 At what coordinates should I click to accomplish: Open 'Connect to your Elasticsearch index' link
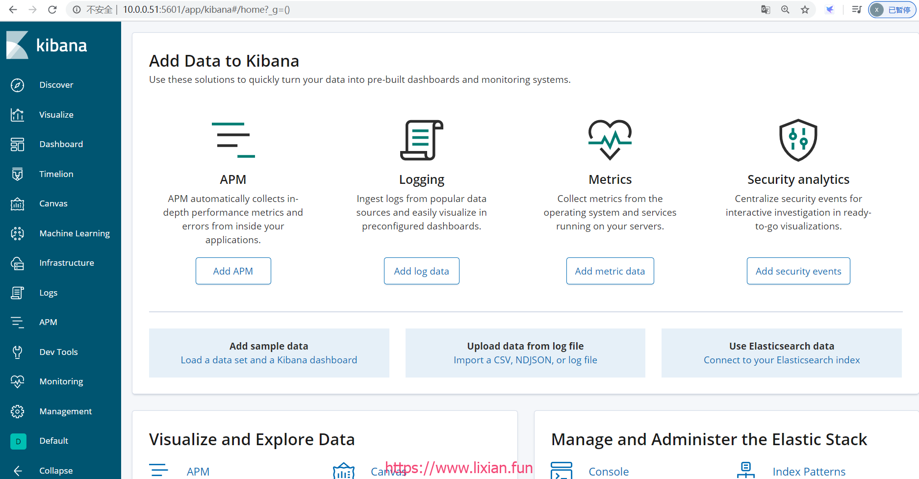point(782,360)
